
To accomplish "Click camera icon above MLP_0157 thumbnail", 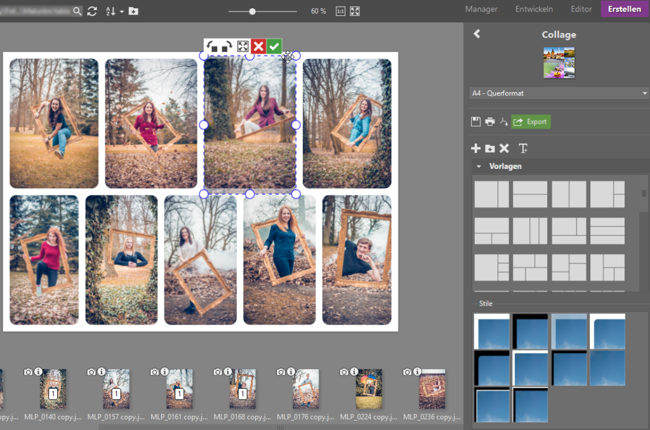I will point(91,372).
